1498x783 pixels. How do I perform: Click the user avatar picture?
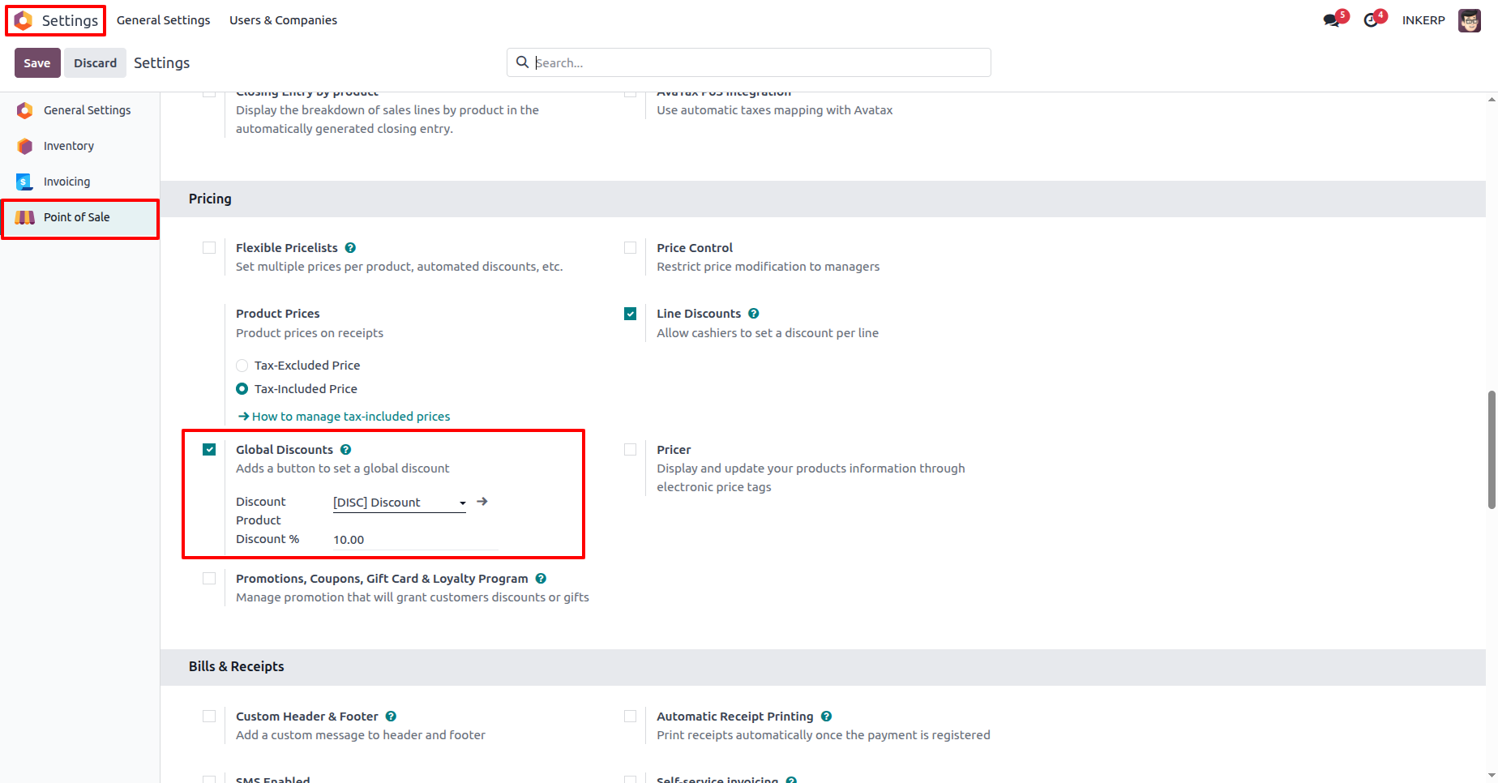[x=1469, y=20]
